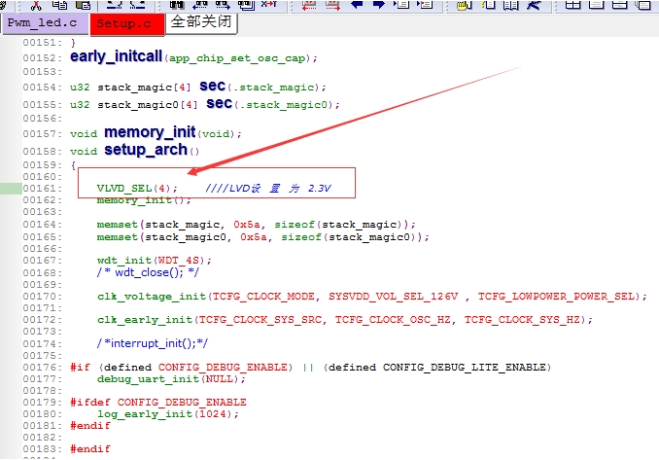Click the yellow hand toolbar icon
This screenshot has height=460, width=659.
pos(464,5)
